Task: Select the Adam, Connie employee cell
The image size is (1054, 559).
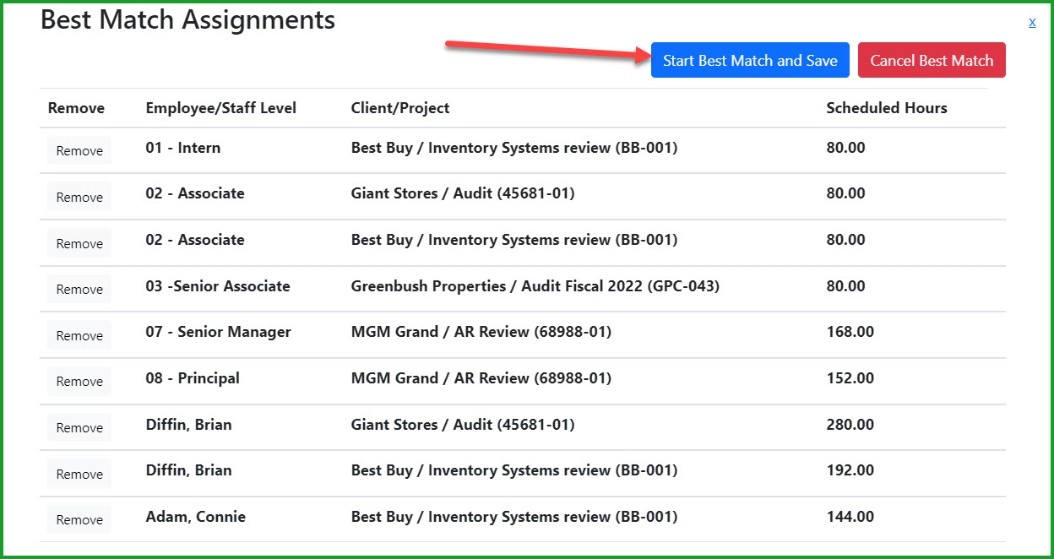Action: click(x=195, y=517)
